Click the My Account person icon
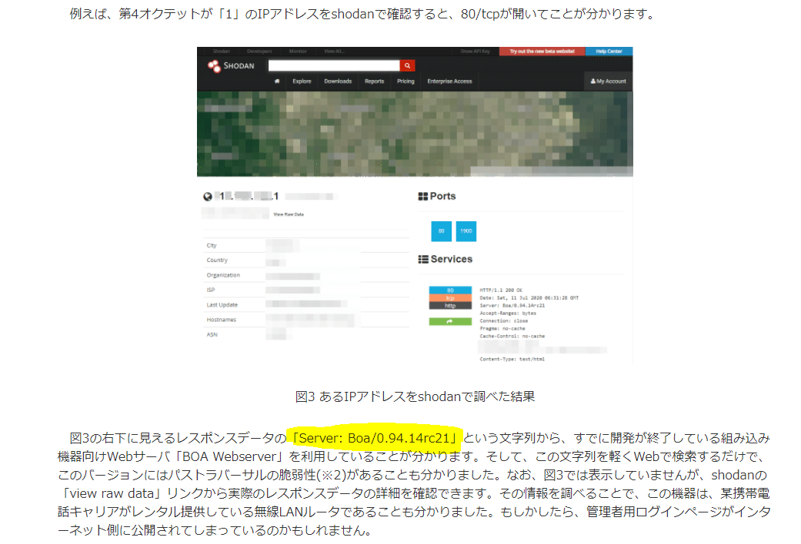 point(609,79)
